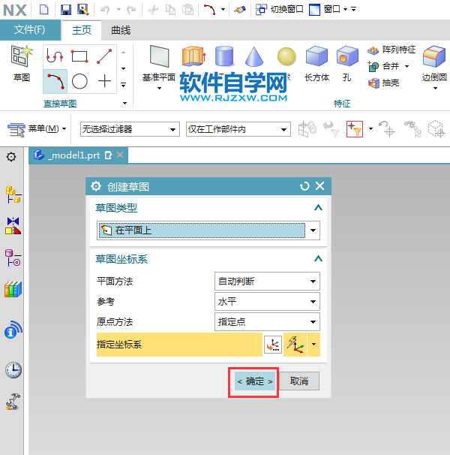Select the Circle sketch tool
Screen dimensions: 450x455
79,81
